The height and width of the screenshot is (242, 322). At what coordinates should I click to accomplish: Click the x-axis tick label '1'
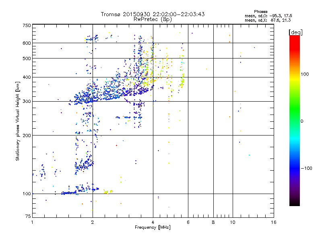(x=33, y=222)
